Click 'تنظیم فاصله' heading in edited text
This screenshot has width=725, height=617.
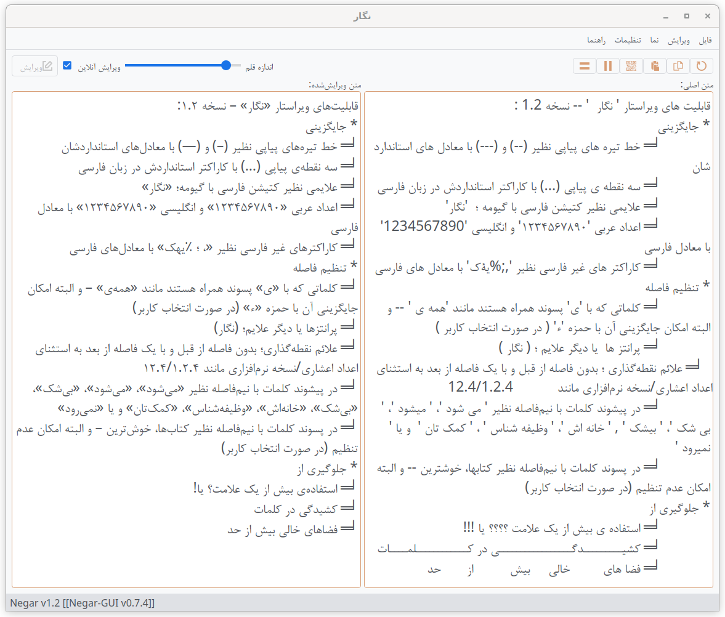pos(320,268)
